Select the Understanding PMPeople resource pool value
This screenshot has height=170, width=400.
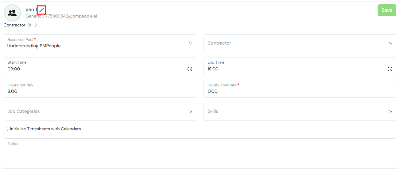(x=34, y=46)
